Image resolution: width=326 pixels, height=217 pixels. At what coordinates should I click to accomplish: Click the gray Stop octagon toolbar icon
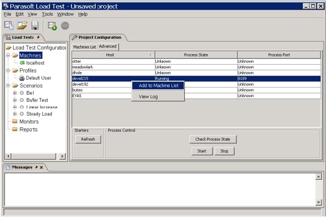pos(65,26)
